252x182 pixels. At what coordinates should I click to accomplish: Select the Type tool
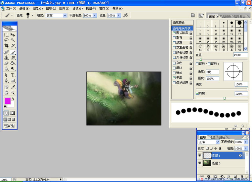point(13,75)
